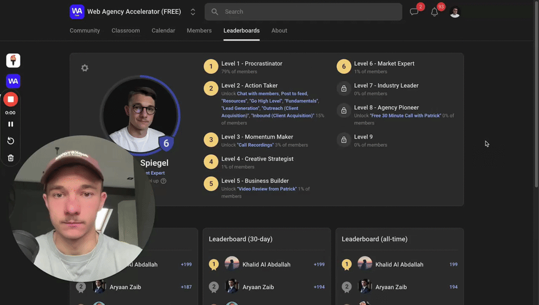Open the profile avatar menu in header
The width and height of the screenshot is (539, 305).
click(455, 12)
